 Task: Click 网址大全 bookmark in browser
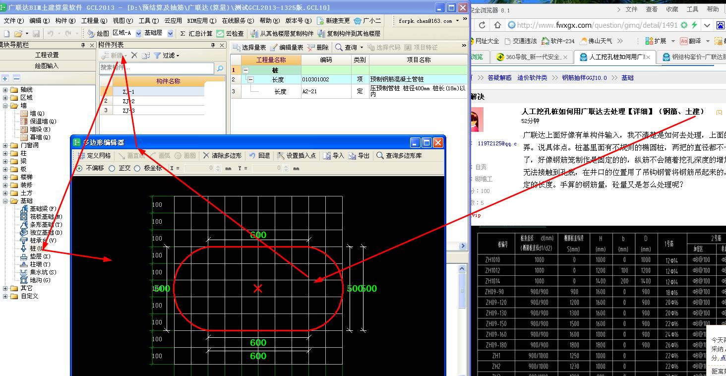[x=487, y=41]
